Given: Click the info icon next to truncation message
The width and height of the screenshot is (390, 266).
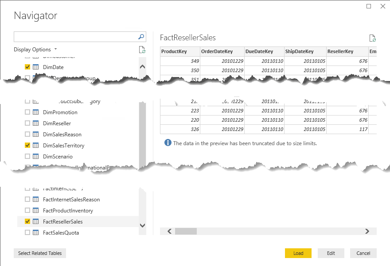Looking at the screenshot, I should [168, 143].
